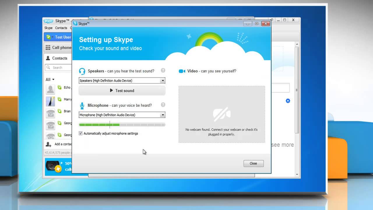Click the Video camera icon
The width and height of the screenshot is (373, 210).
click(182, 71)
